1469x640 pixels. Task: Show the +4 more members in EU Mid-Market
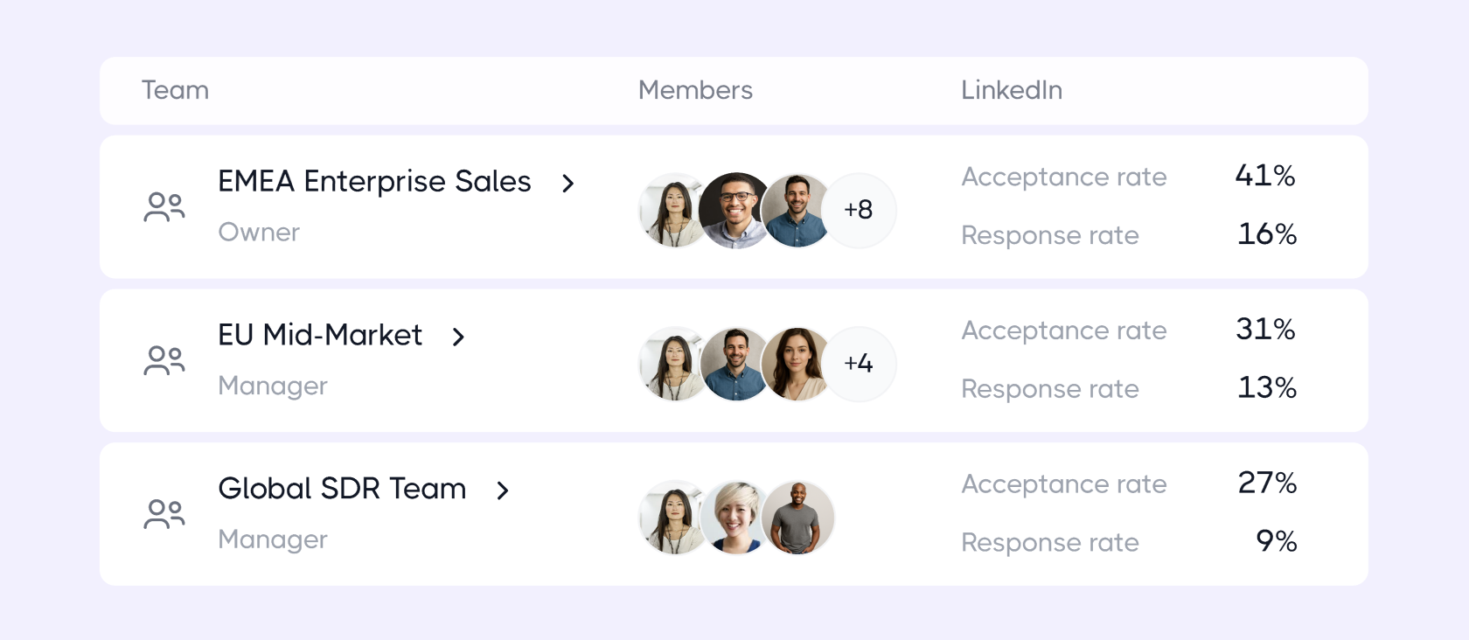click(x=859, y=364)
